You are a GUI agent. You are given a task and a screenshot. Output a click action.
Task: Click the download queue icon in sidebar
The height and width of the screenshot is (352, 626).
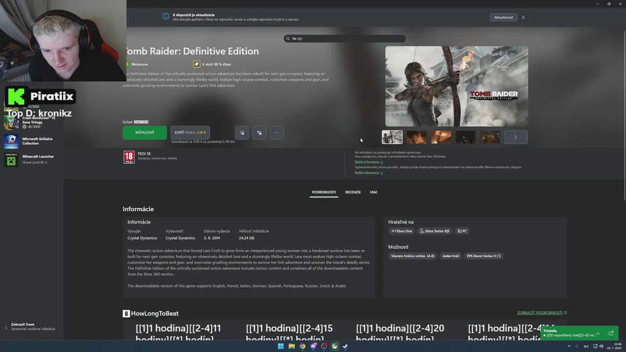click(x=6, y=326)
